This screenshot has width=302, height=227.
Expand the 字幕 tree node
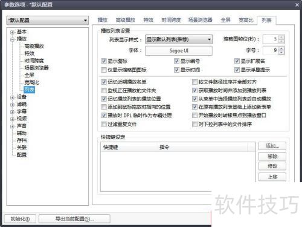(x=12, y=112)
